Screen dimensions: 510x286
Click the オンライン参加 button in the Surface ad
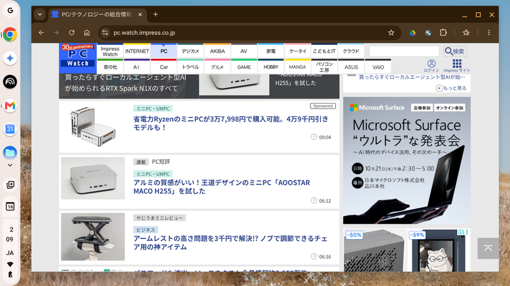click(449, 107)
